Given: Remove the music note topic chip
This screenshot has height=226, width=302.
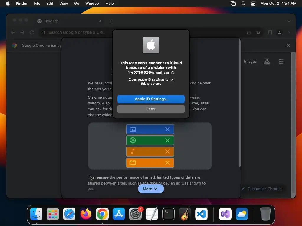Looking at the screenshot, I should click(168, 152).
